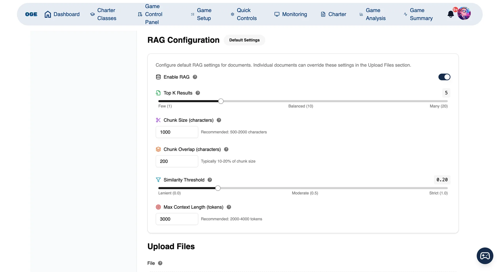The height and width of the screenshot is (272, 501).
Task: Open Game Control Panel
Action: click(x=150, y=14)
